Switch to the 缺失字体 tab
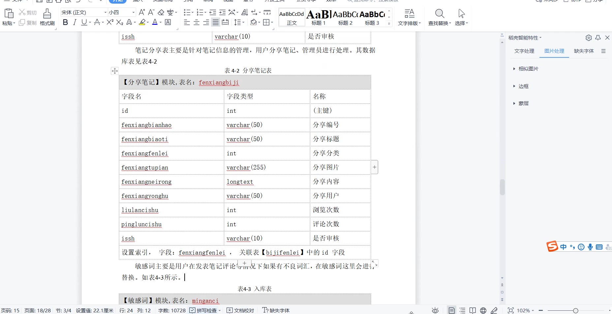The width and height of the screenshot is (612, 314). click(x=584, y=51)
